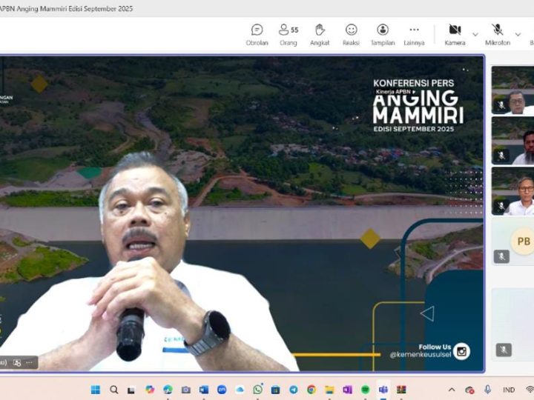Select the second participant video thumbnail
Viewport: 534px width, 400px height.
tap(512, 140)
